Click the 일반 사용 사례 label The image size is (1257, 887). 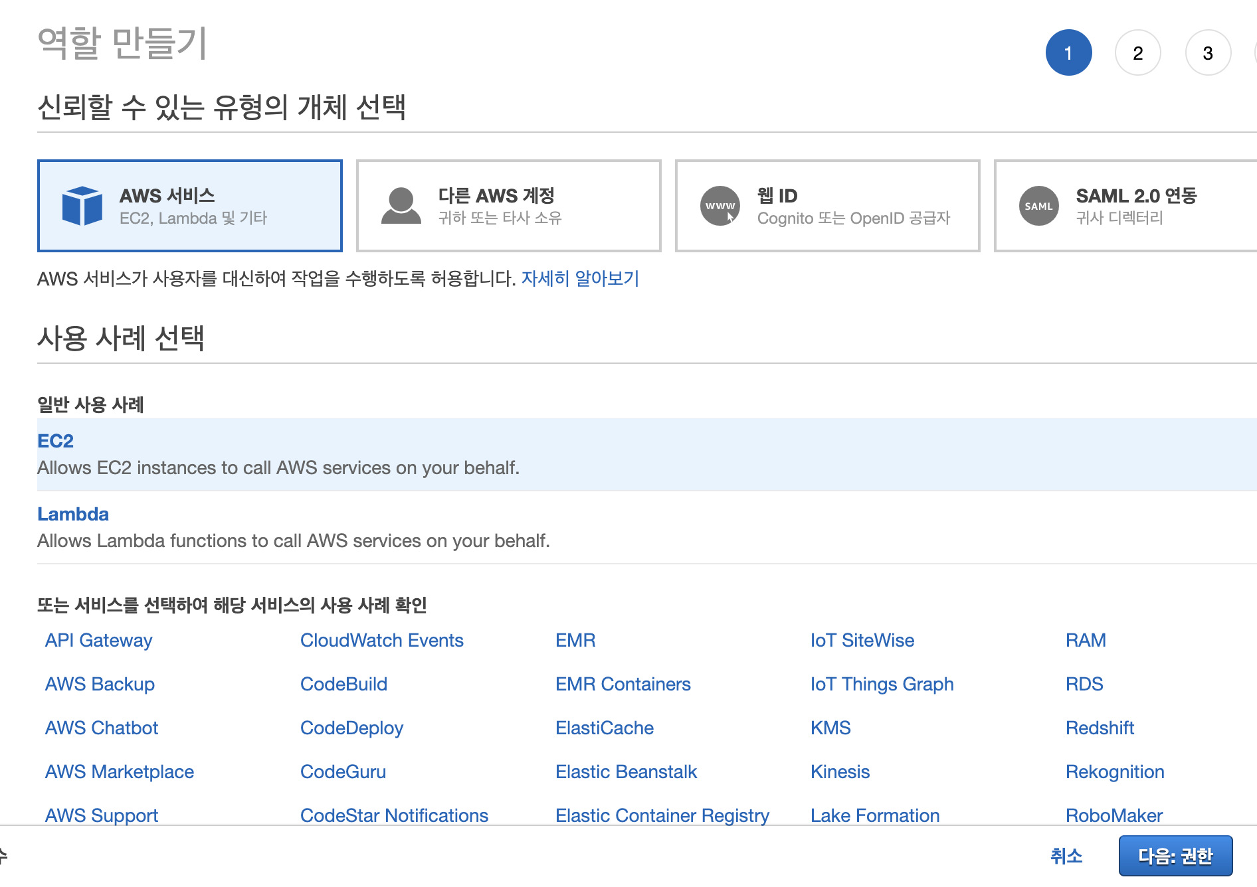point(90,404)
